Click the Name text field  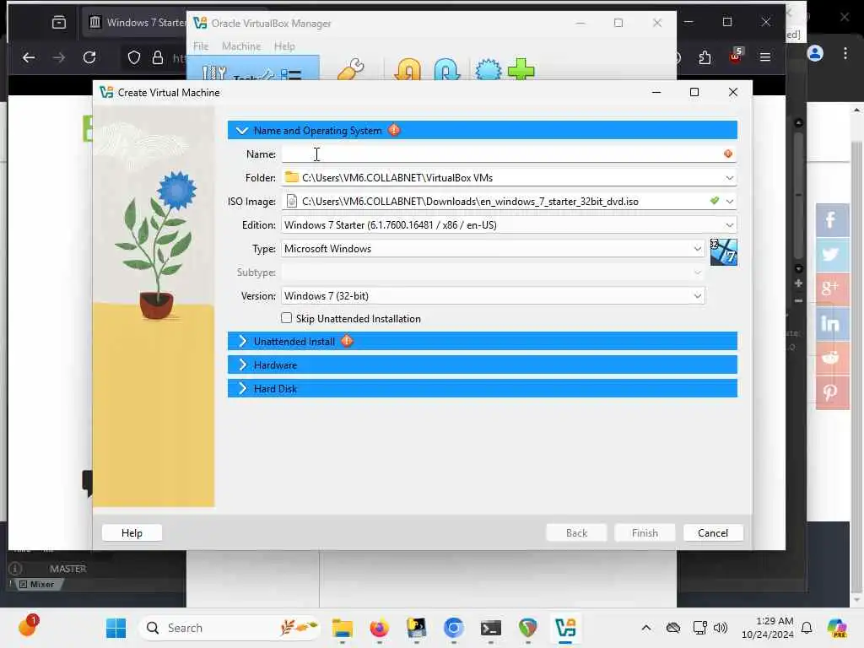click(x=508, y=154)
